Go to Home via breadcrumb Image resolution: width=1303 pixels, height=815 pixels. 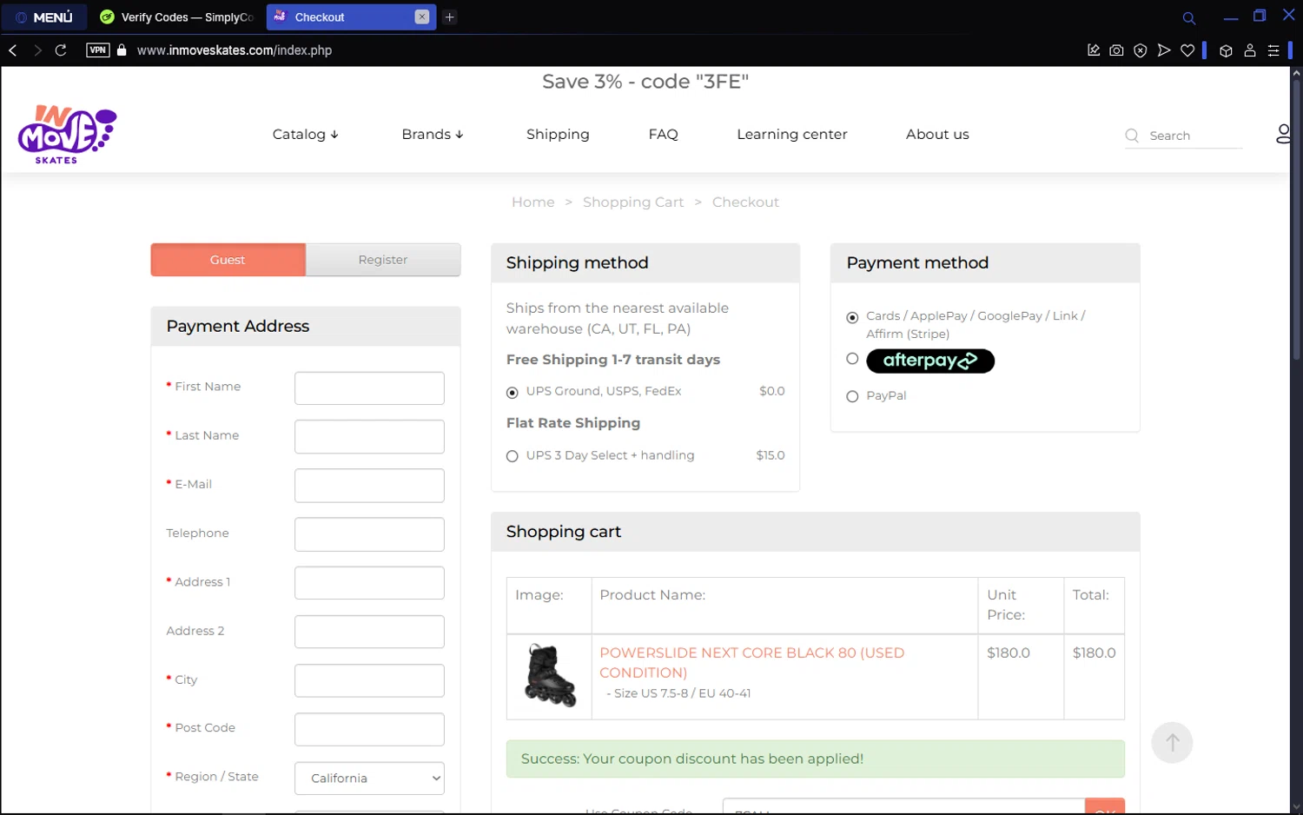[532, 202]
